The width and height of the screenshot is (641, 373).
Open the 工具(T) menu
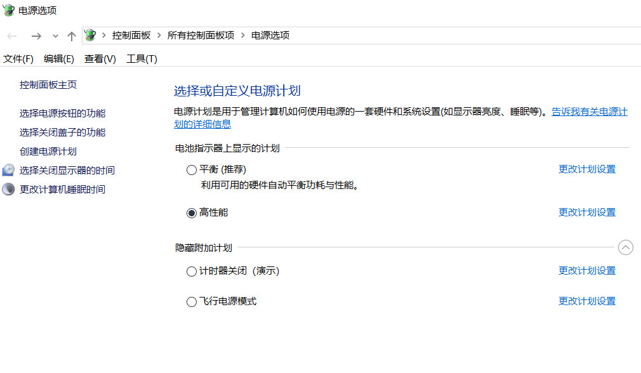142,59
